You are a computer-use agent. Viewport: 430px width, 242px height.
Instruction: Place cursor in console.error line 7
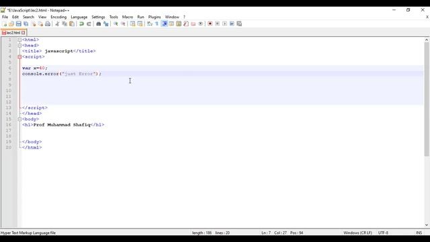coord(62,74)
